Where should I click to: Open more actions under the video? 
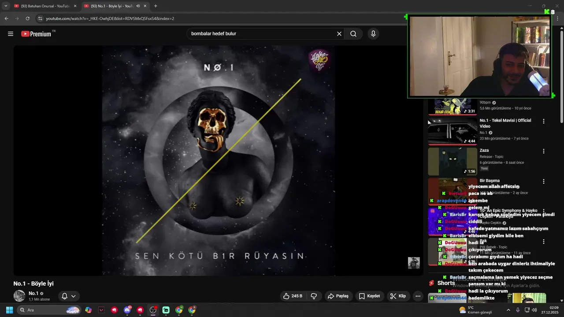coord(418,296)
